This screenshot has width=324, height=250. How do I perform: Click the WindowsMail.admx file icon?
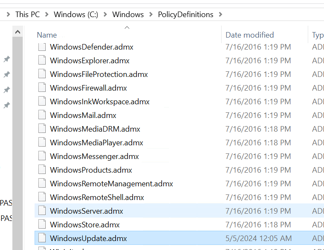coord(42,115)
